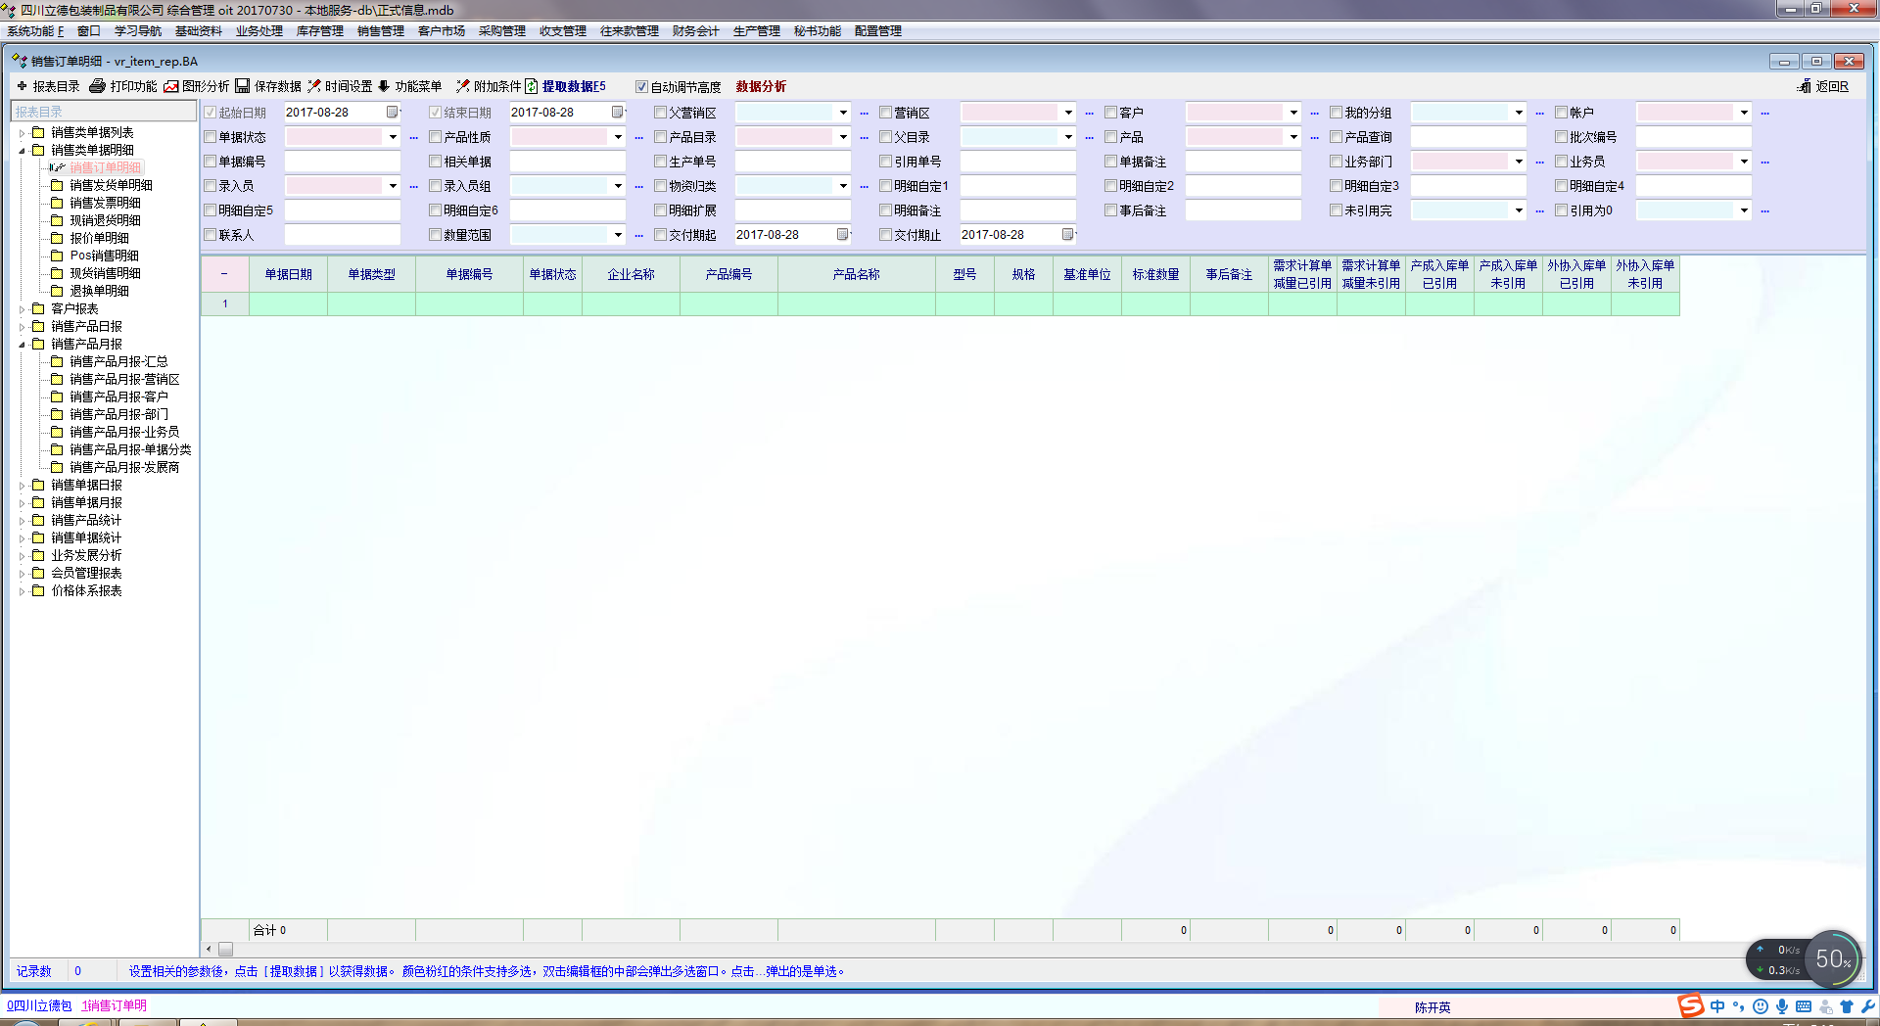
Task: Click the 数据分析 red link
Action: 761,86
